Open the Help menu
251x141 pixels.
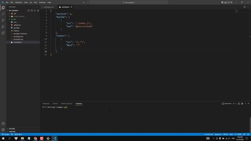[x=49, y=2]
